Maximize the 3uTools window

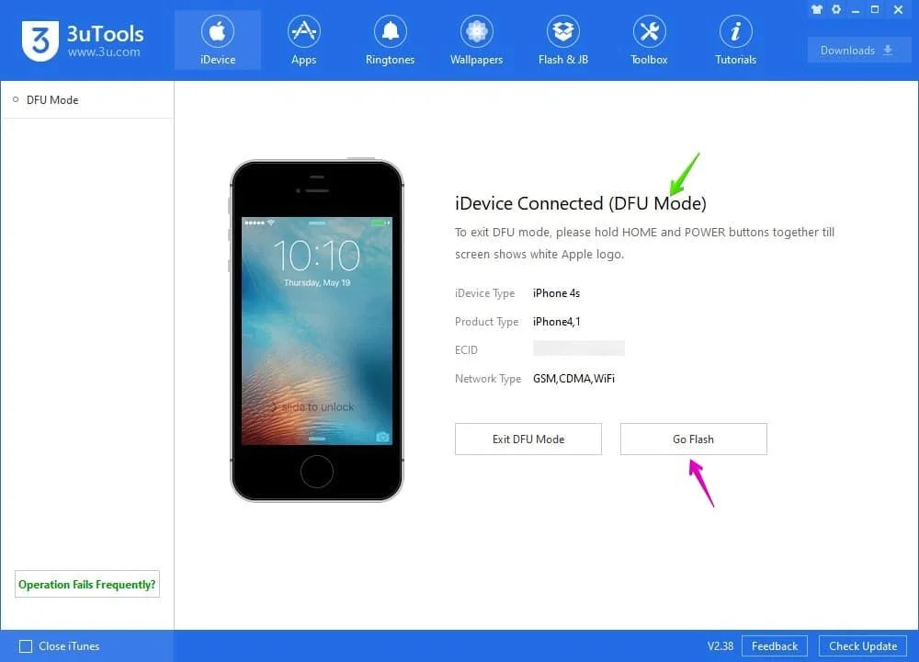(875, 9)
